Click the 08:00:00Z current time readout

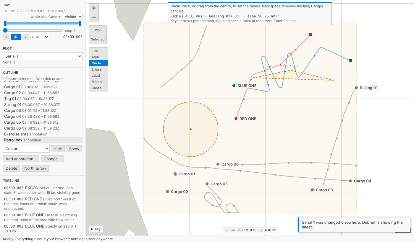[x=73, y=37]
